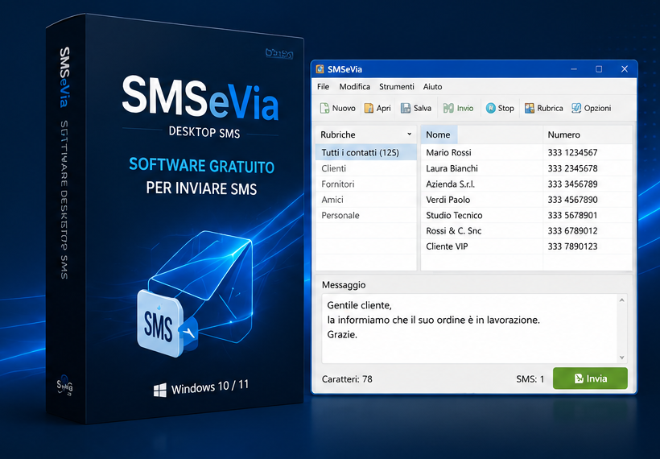The width and height of the screenshot is (660, 459).
Task: Click number 333 5678901
Action: [x=572, y=215]
